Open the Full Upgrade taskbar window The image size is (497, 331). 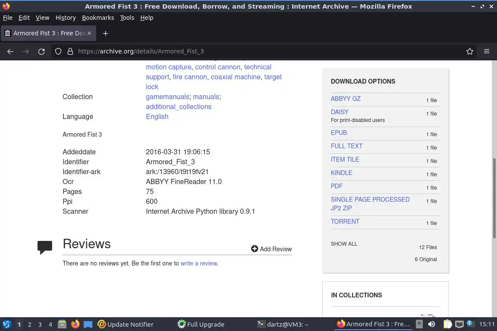pos(201,325)
